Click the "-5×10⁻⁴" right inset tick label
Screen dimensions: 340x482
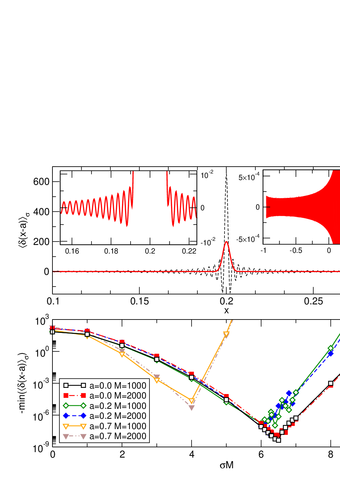pos(248,239)
